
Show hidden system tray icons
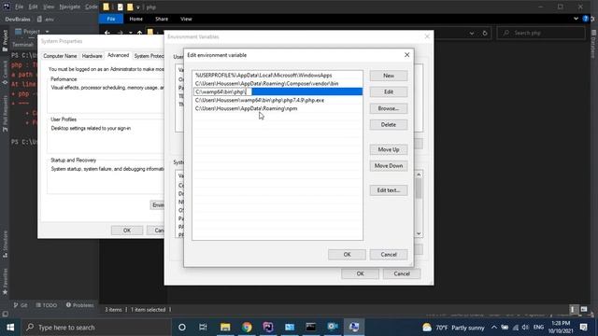coord(494,328)
